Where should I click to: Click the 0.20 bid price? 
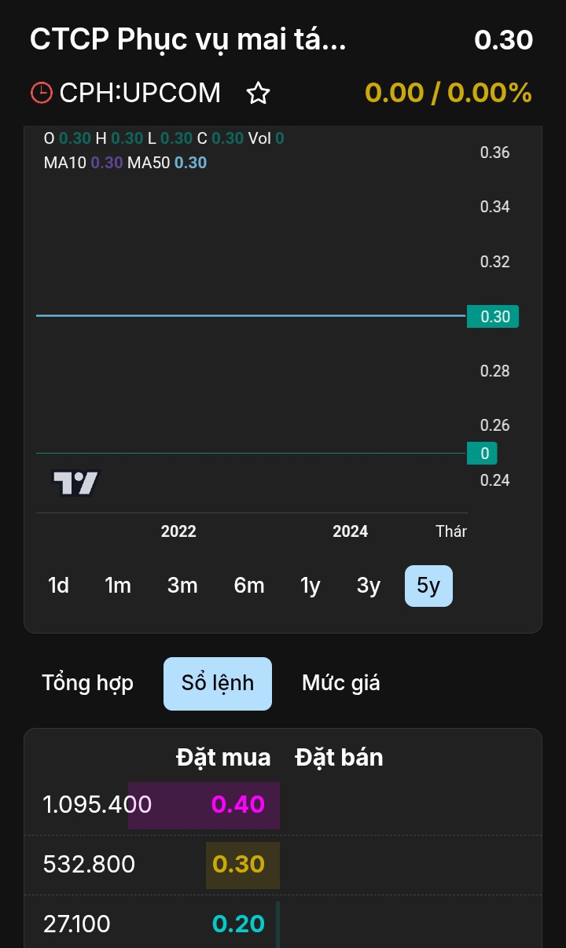coord(239,924)
